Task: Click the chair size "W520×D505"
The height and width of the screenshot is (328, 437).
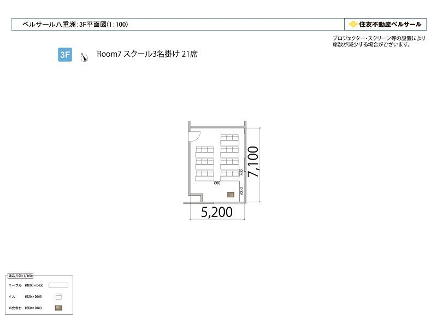Action: click(x=33, y=297)
